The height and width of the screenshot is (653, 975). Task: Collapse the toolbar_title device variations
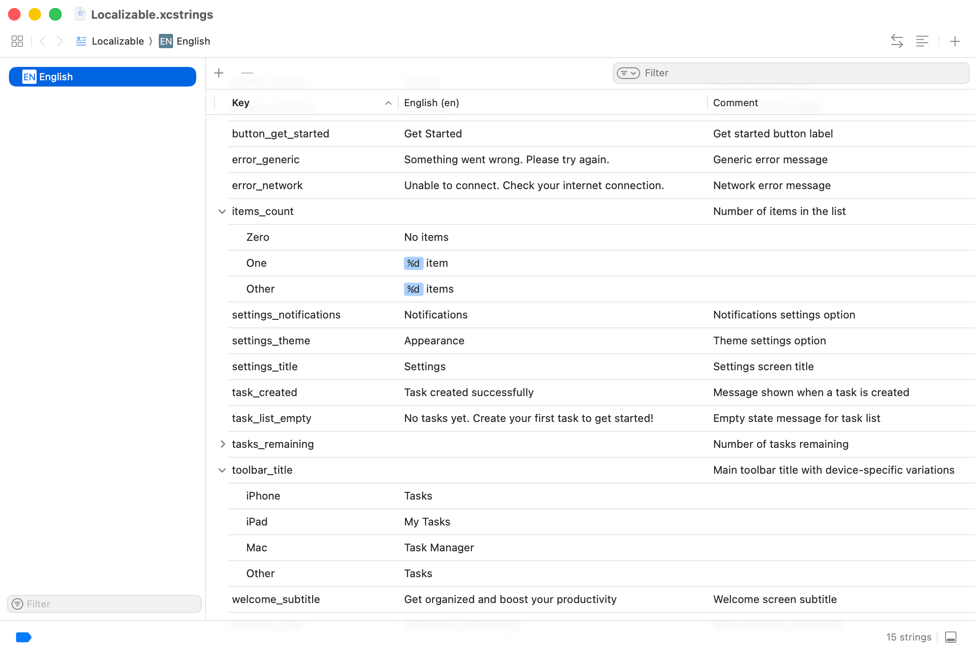(222, 470)
